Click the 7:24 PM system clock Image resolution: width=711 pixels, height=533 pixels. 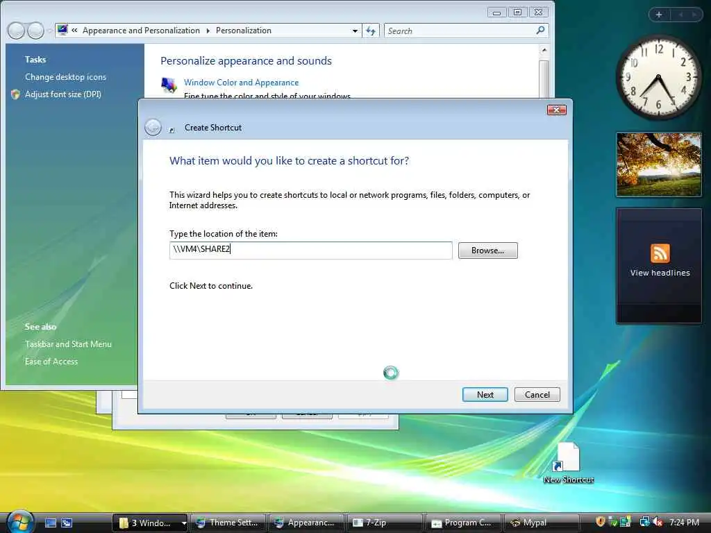(x=684, y=523)
